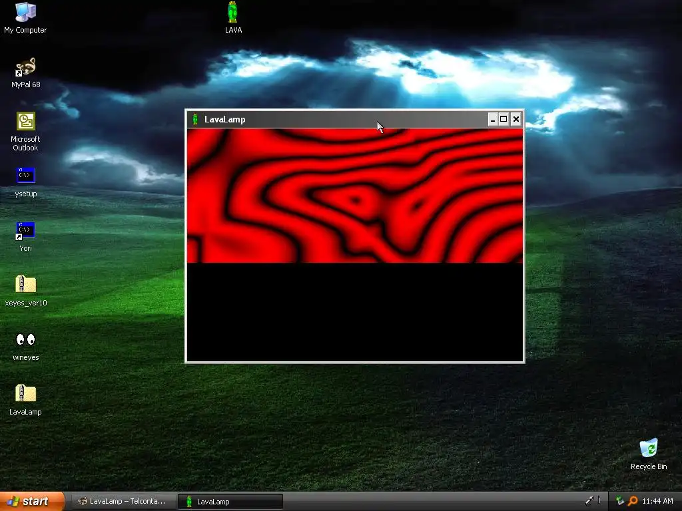Click the LavaLamp taskbar button

coord(230,502)
